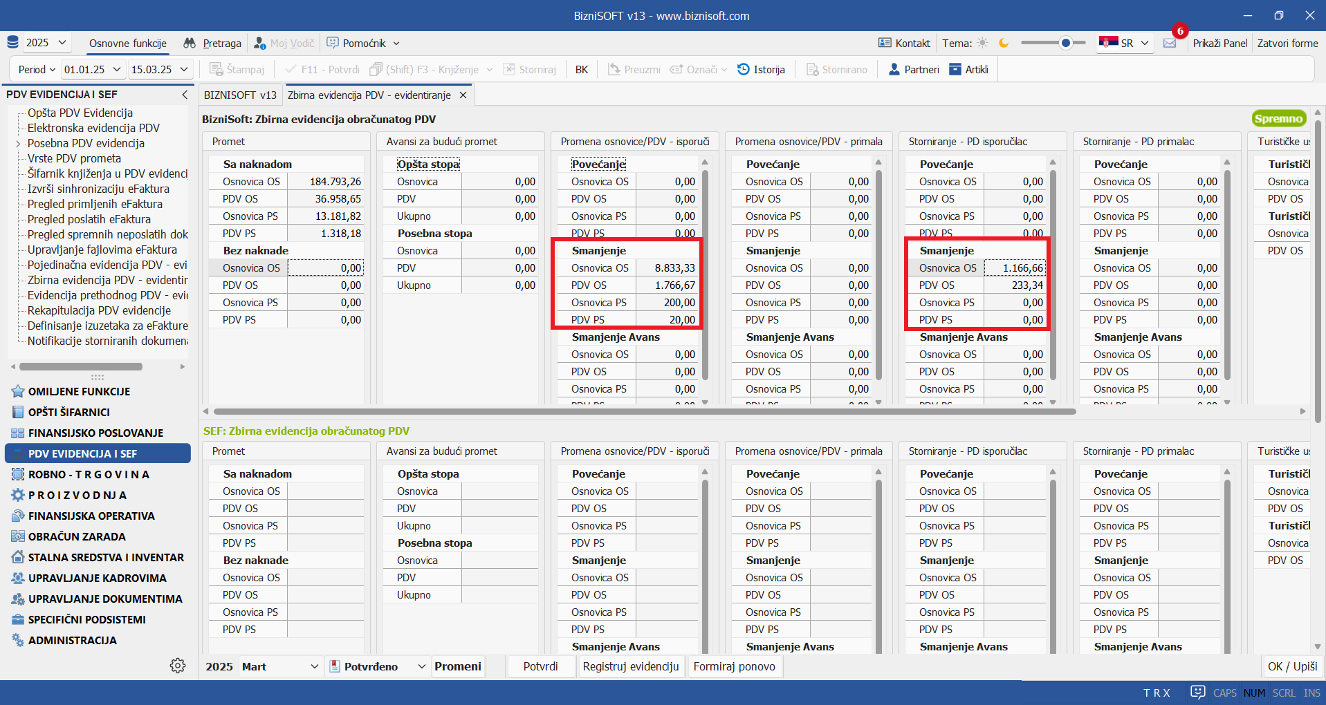Adjust the theme brightness slider
Screen dimensions: 1326x705
click(x=1065, y=44)
